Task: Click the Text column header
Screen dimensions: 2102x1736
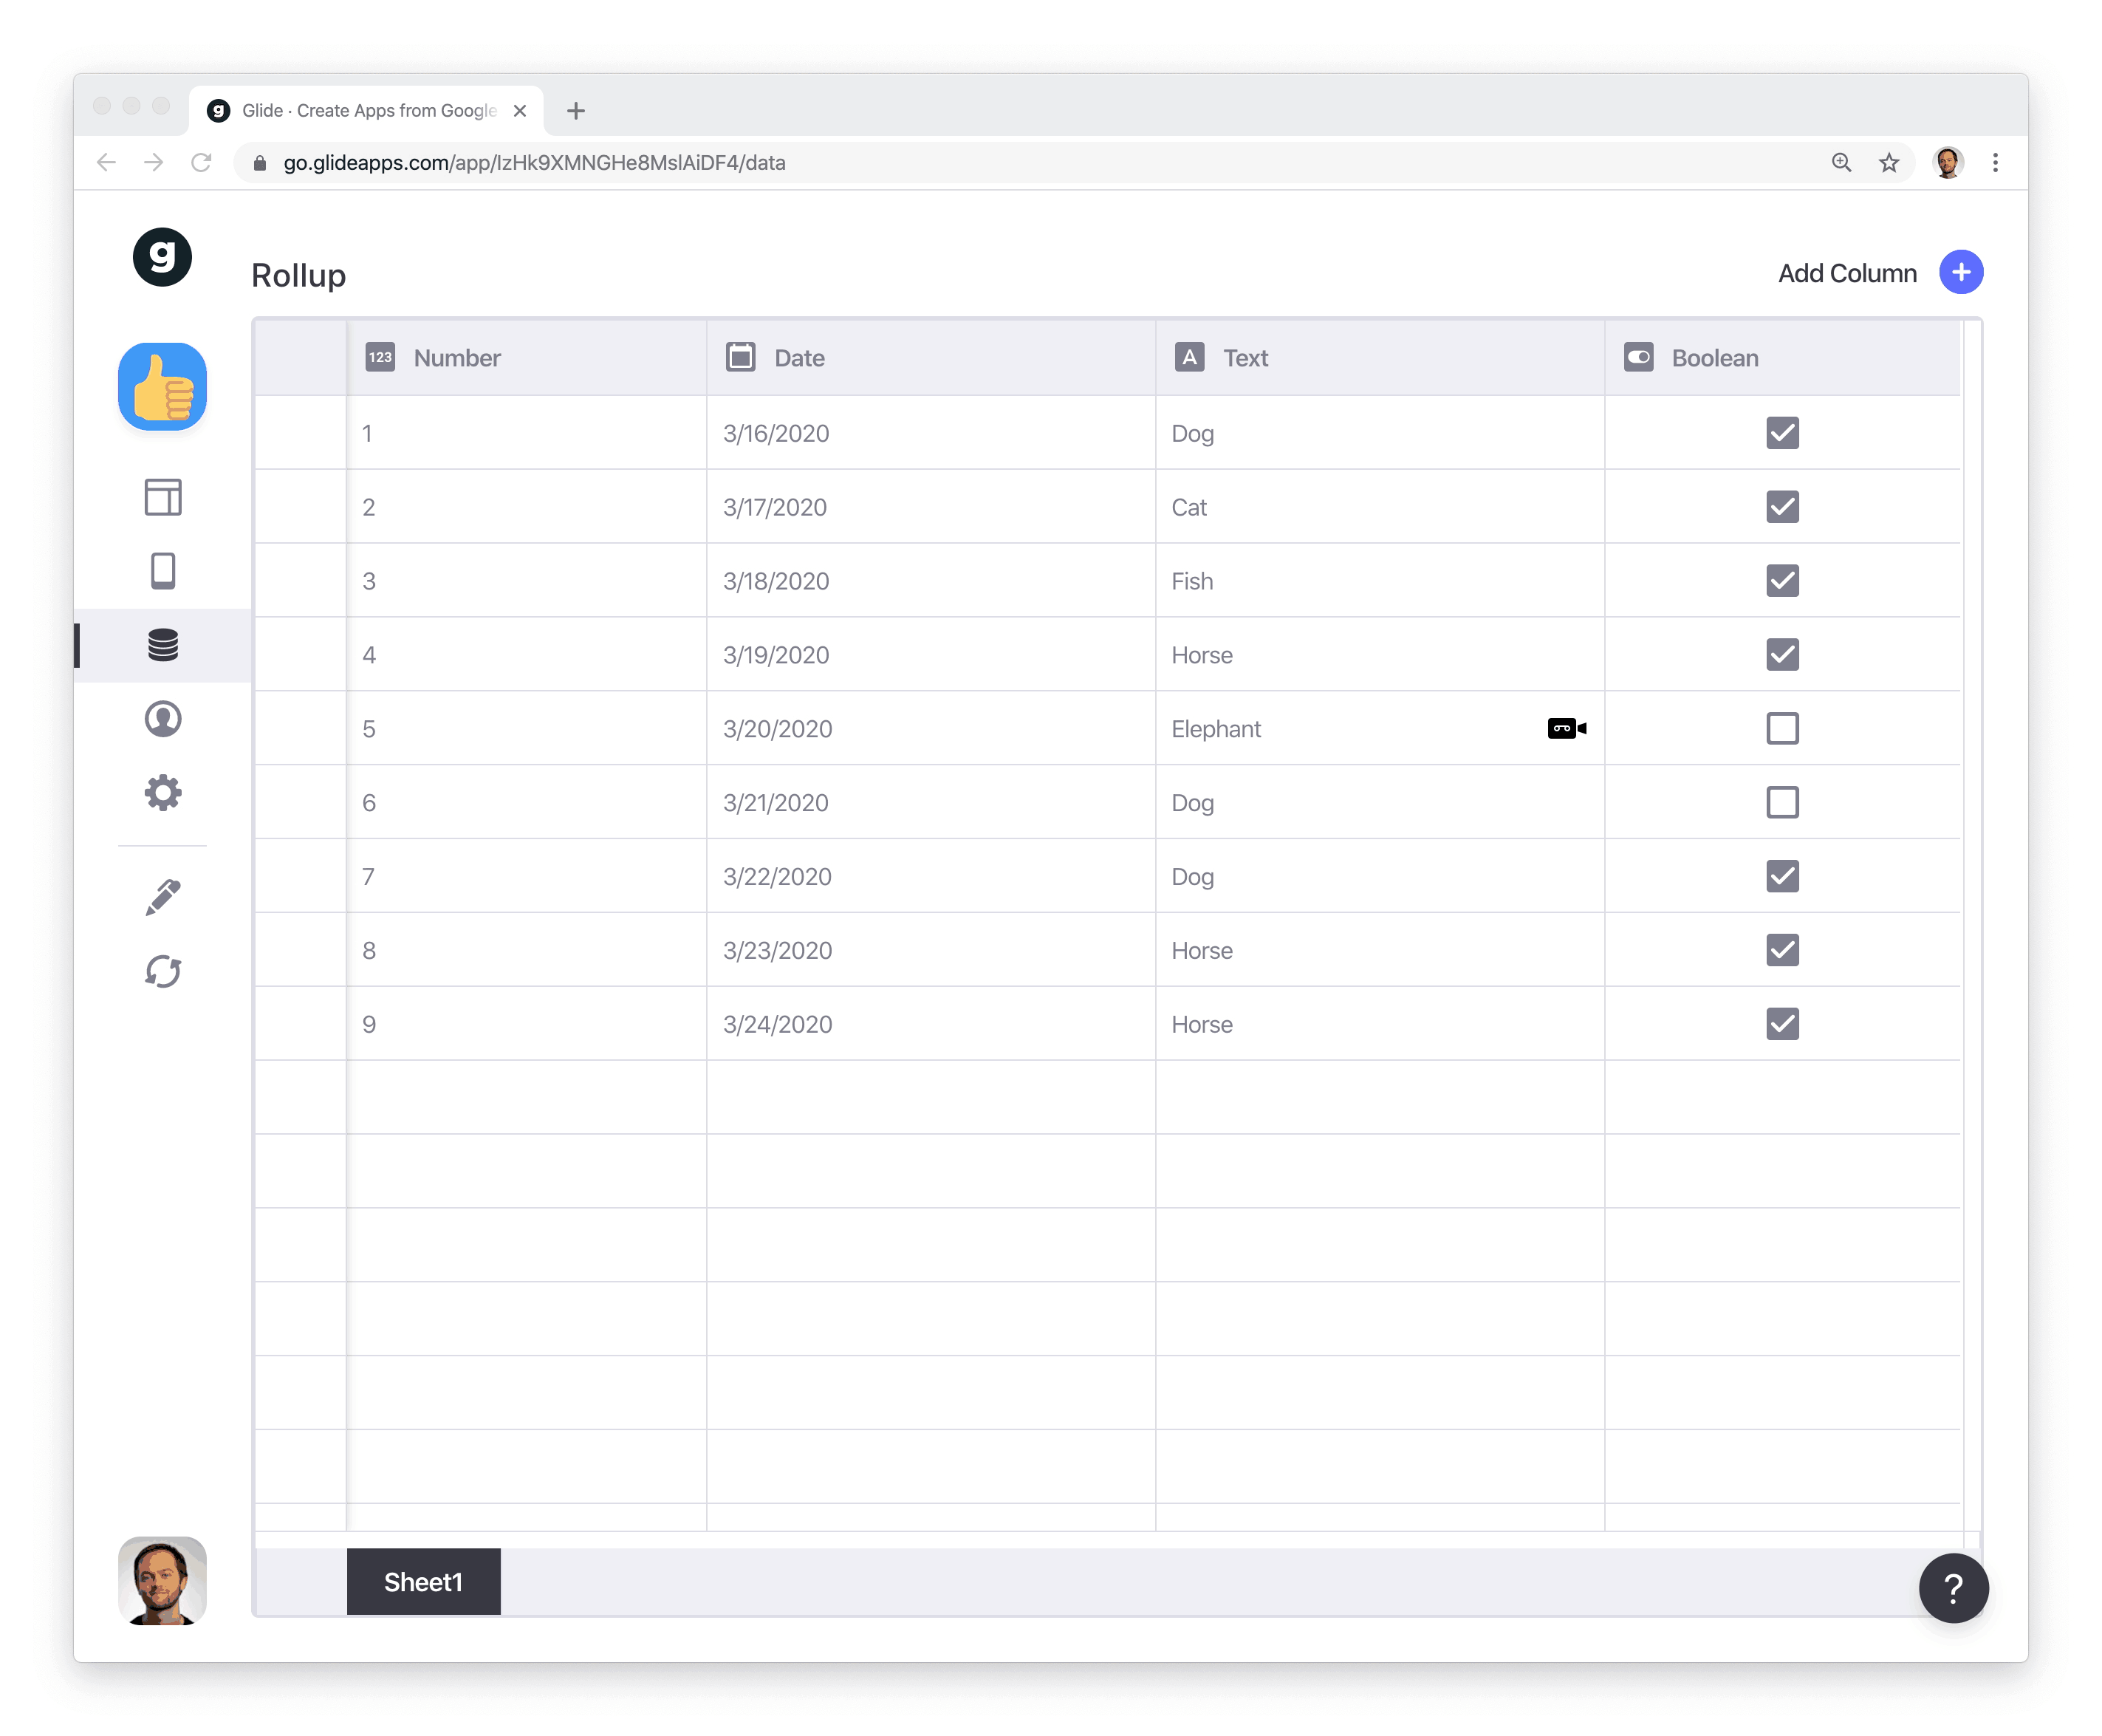Action: [1245, 358]
